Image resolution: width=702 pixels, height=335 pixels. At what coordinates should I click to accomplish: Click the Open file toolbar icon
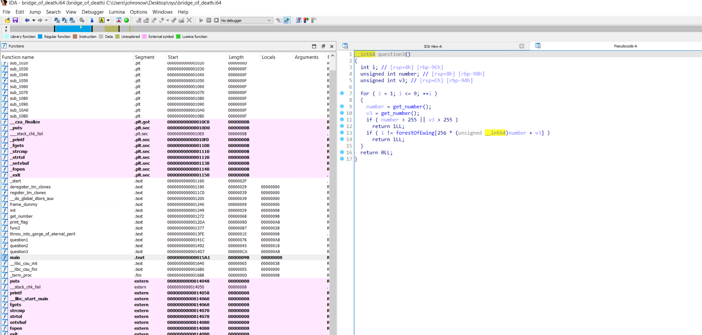[x=7, y=20]
